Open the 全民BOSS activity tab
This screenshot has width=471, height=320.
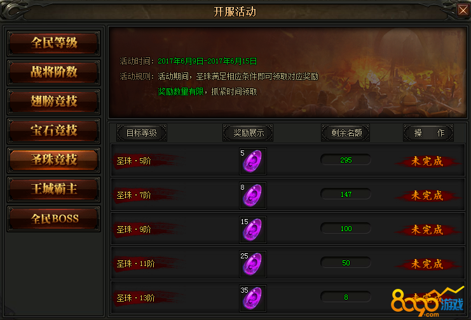tap(54, 218)
